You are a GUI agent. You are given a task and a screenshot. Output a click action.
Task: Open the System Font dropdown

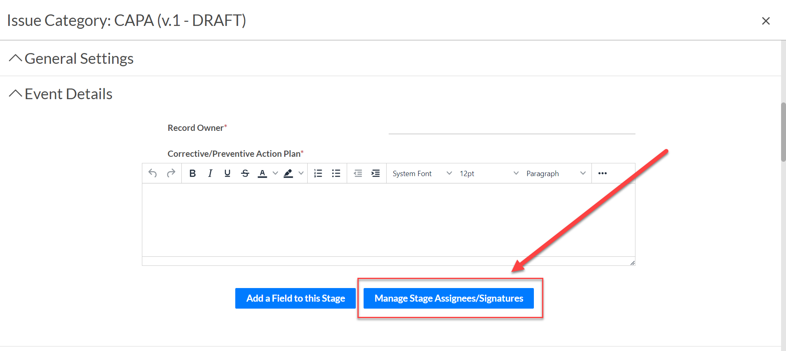coord(422,173)
